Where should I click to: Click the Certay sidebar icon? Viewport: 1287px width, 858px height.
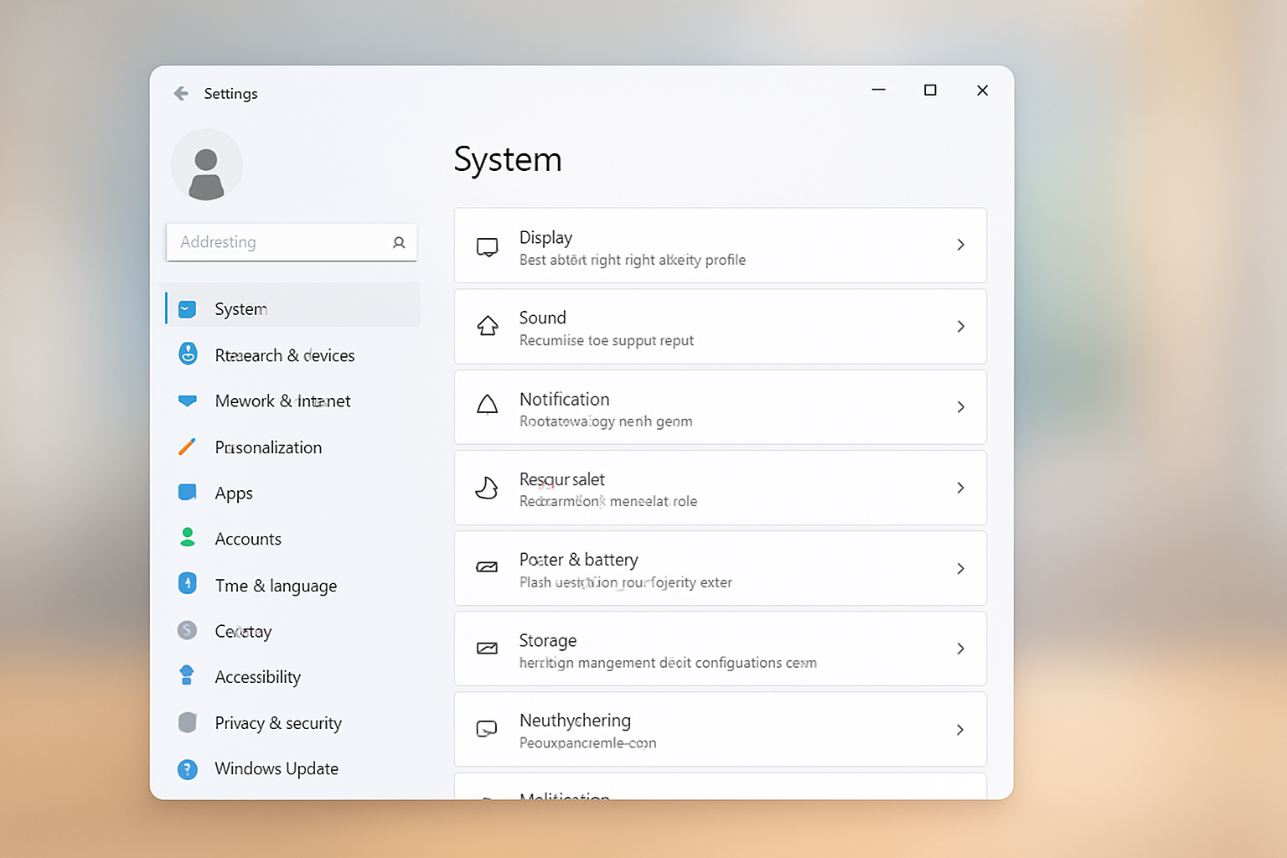[x=188, y=630]
